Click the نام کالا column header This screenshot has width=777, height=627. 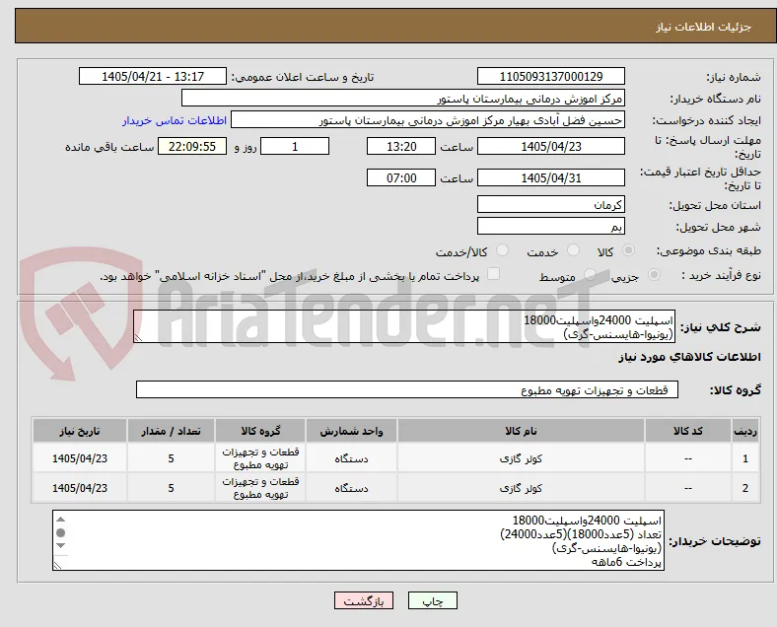(521, 431)
